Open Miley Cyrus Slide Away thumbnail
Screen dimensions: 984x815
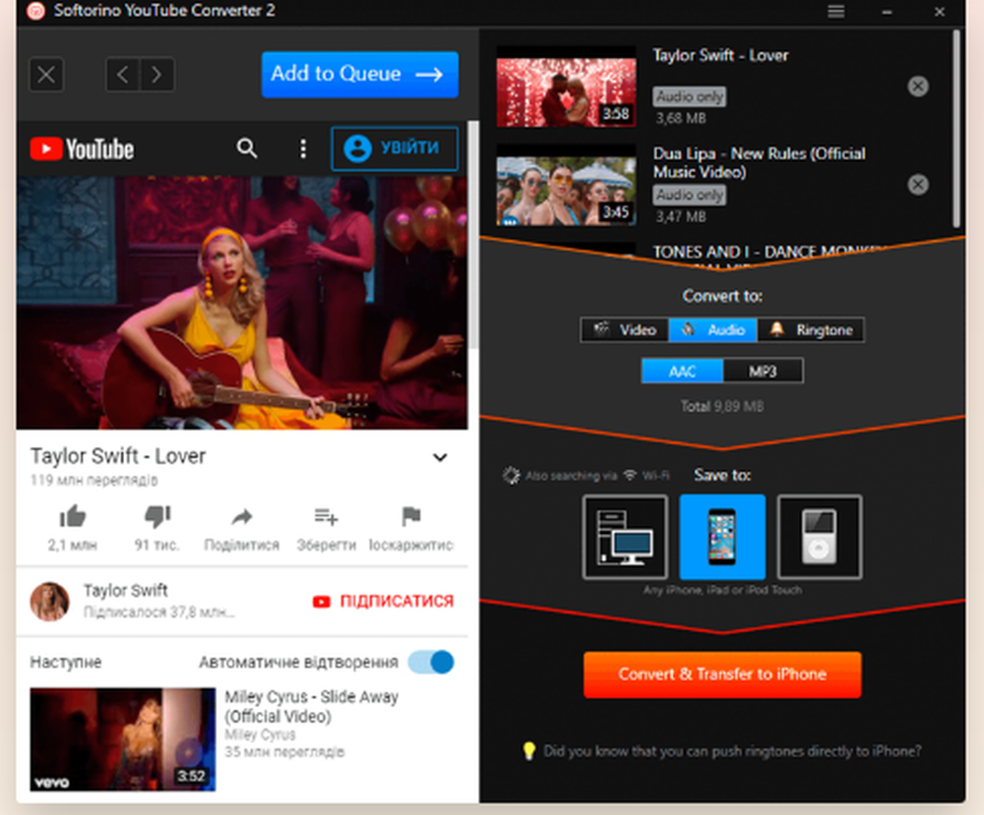point(123,739)
